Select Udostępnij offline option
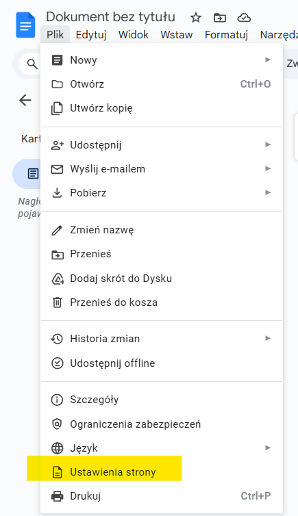The height and width of the screenshot is (516, 298). (162, 363)
